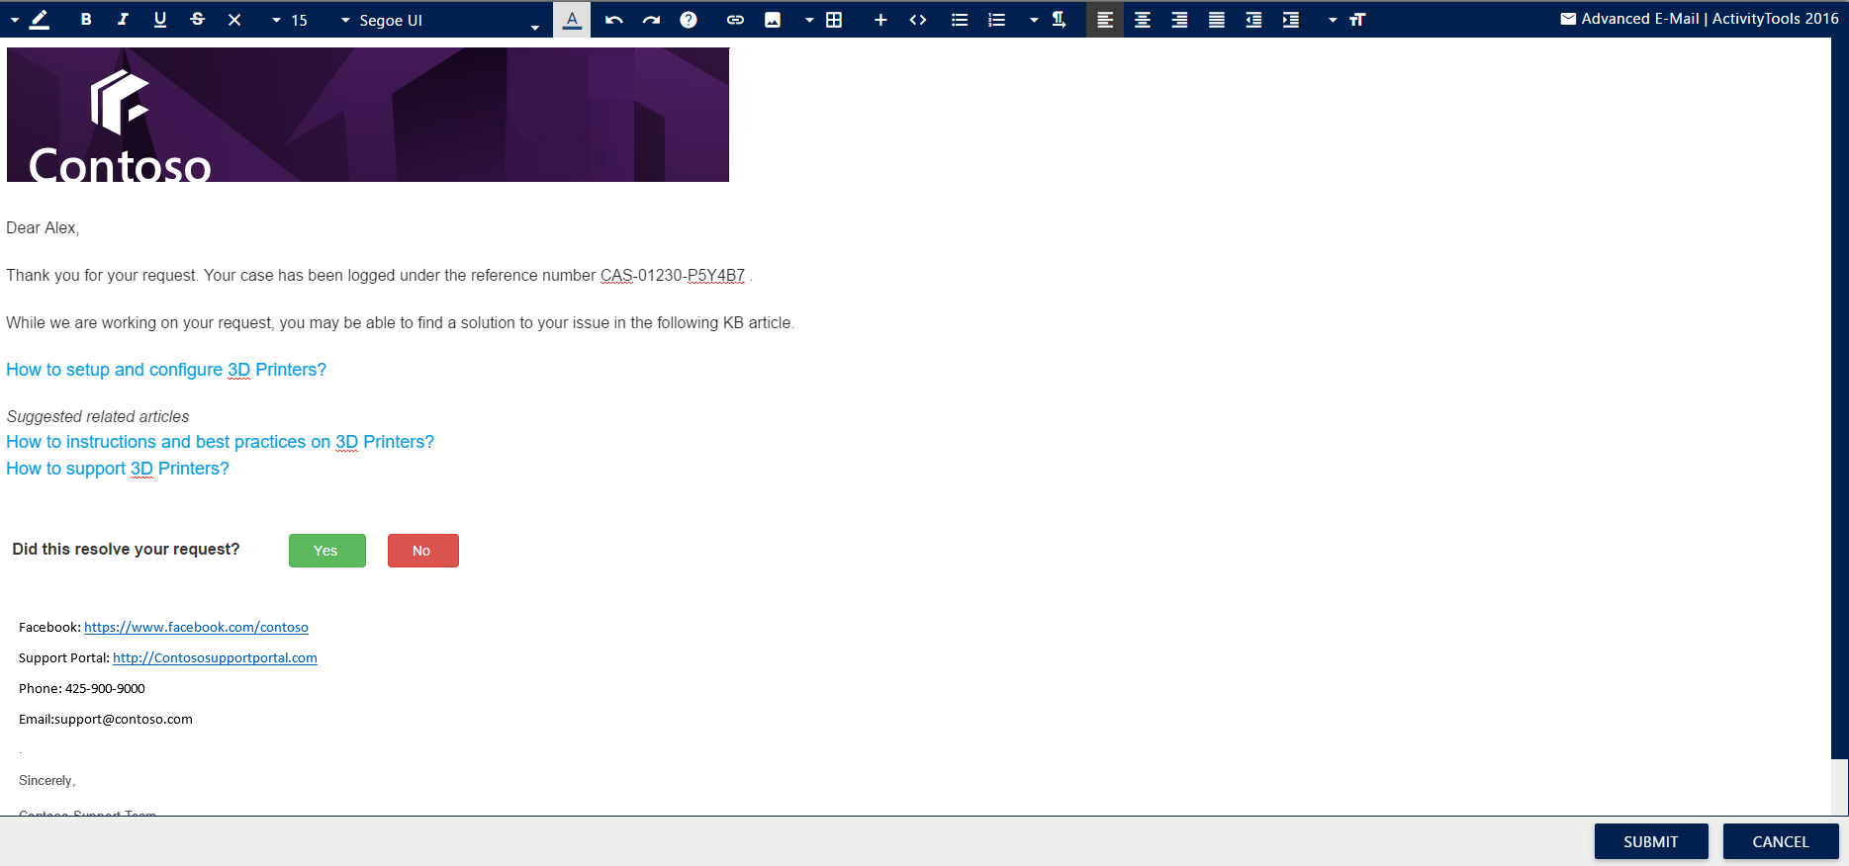
Task: Click the Dear Alex greeting line
Action: (43, 228)
